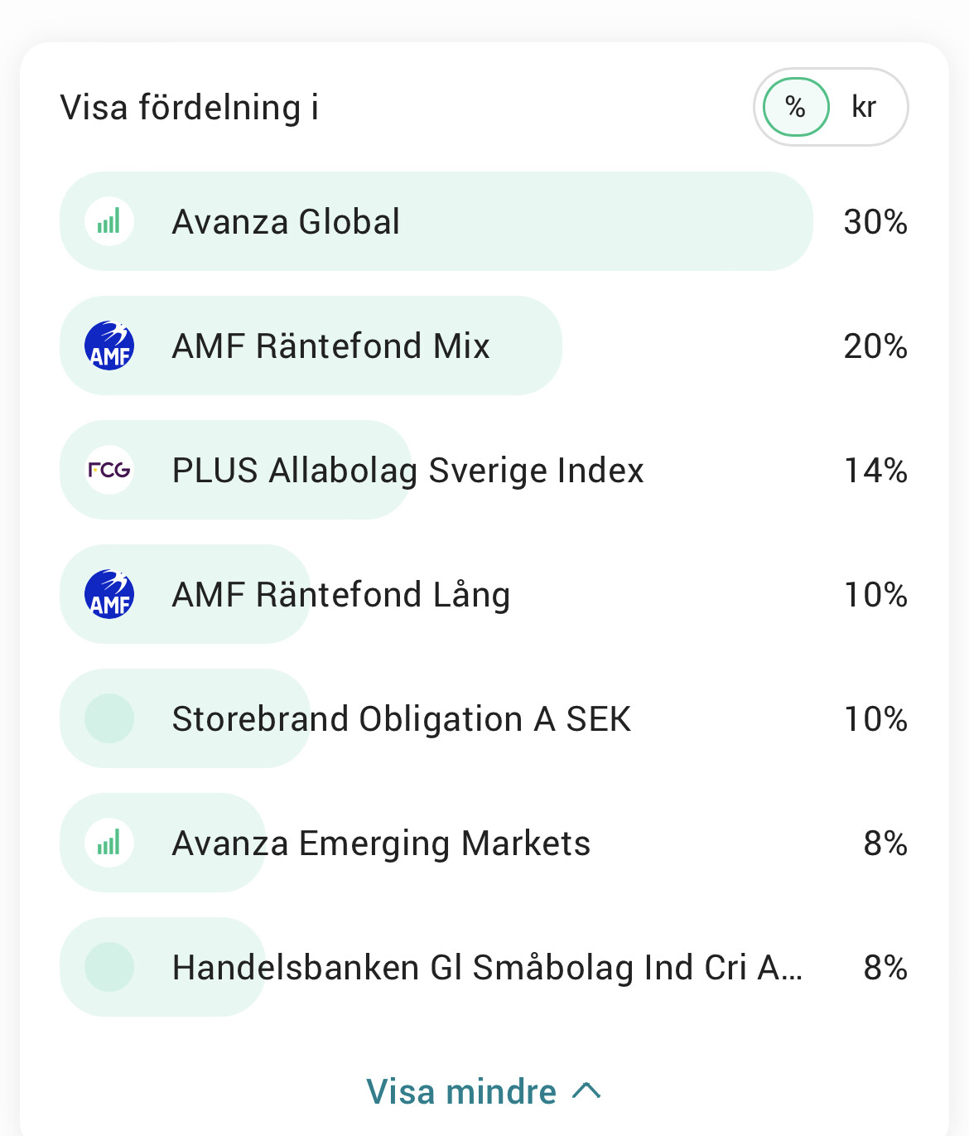Click the 14% allocation value
969x1136 pixels.
click(875, 471)
